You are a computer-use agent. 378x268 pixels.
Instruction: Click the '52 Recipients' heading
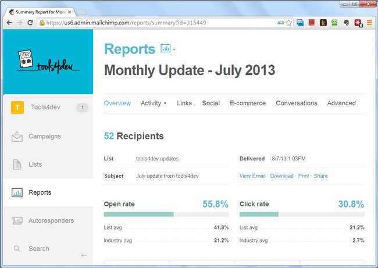(134, 136)
